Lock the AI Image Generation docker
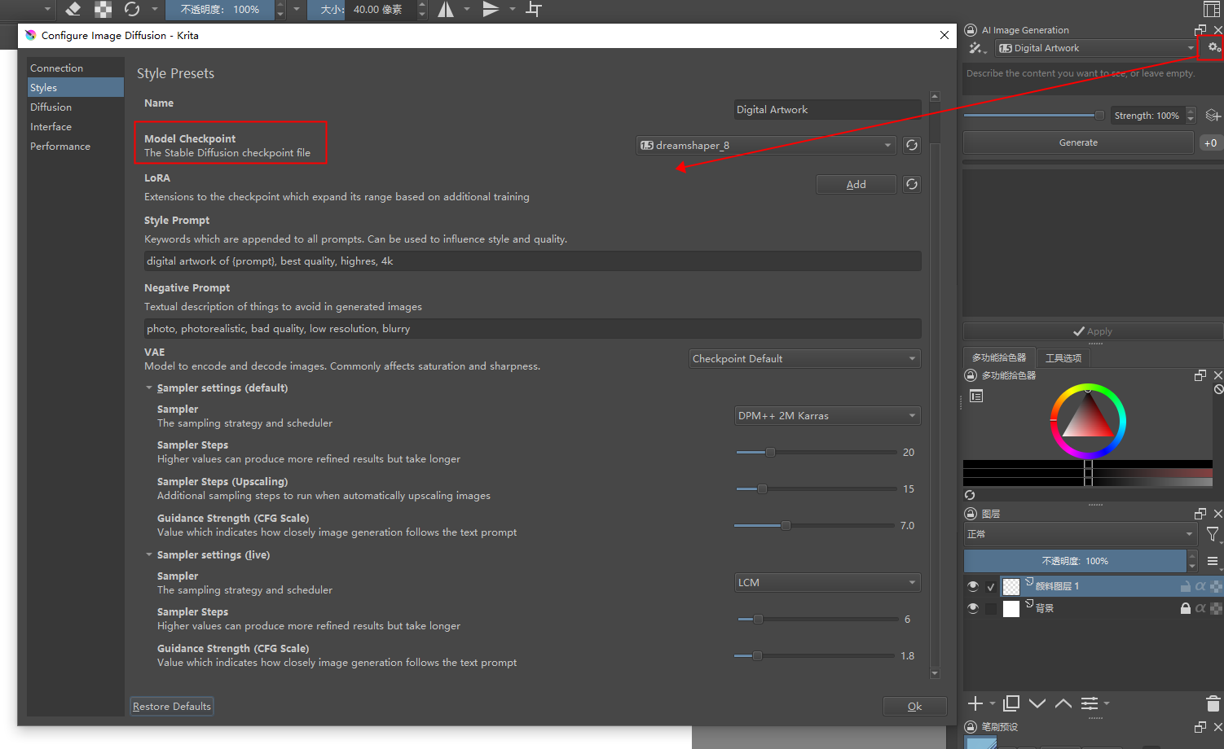Viewport: 1224px width, 749px height. [971, 30]
